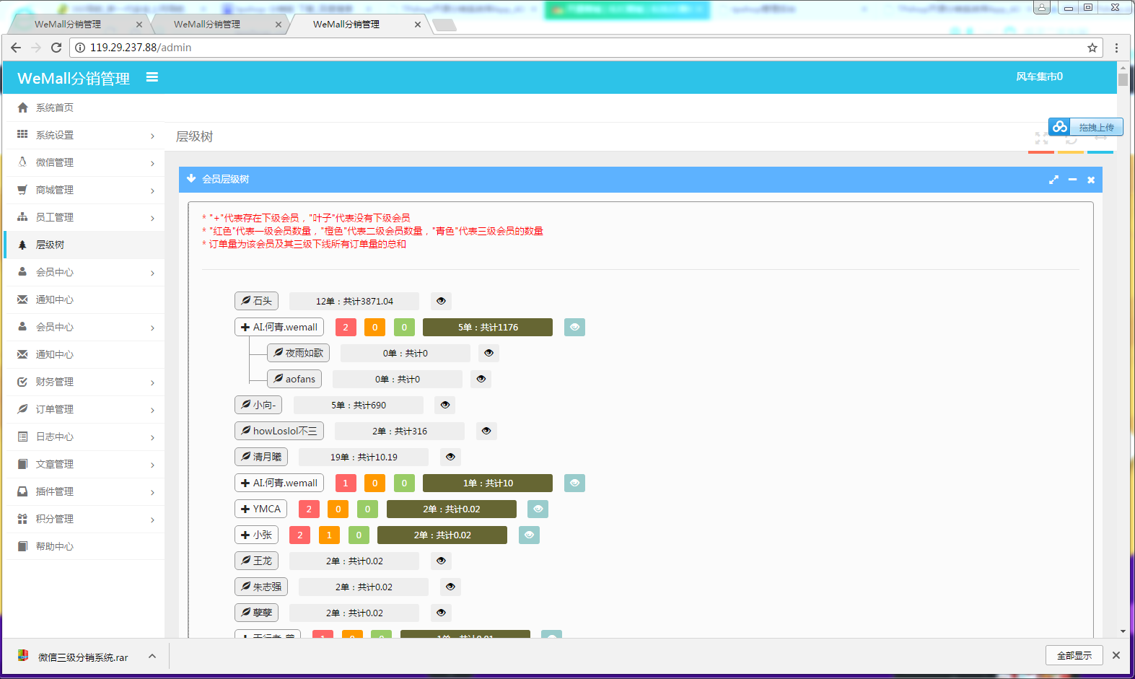Click the 微信三级分销系统.rar file icon
1135x679 pixels.
23,656
